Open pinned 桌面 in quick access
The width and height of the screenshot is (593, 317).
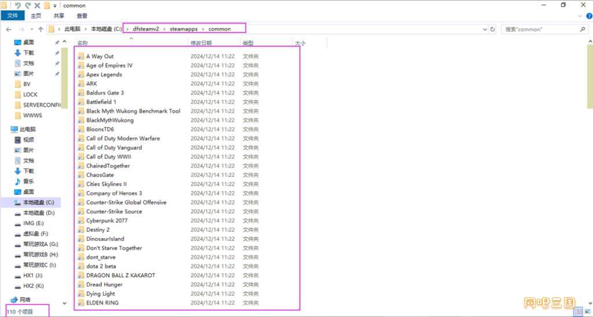pyautogui.click(x=28, y=42)
